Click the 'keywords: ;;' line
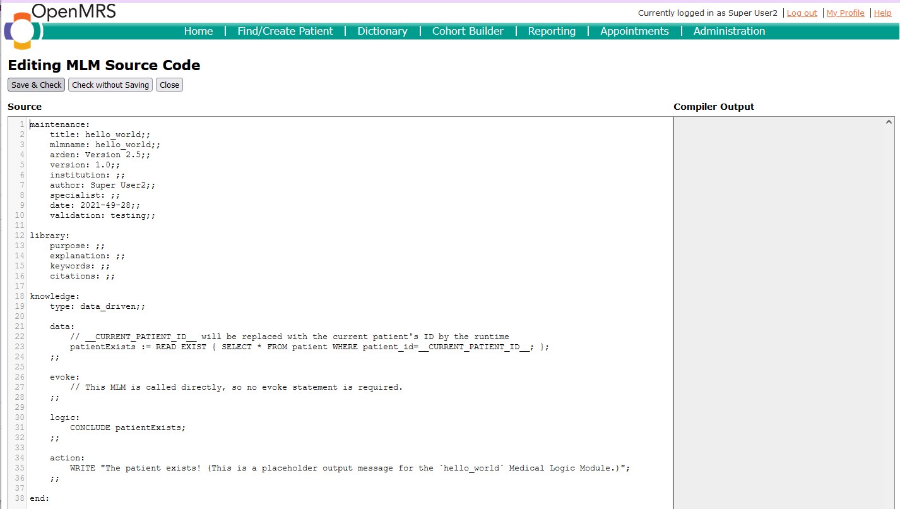 click(x=80, y=266)
